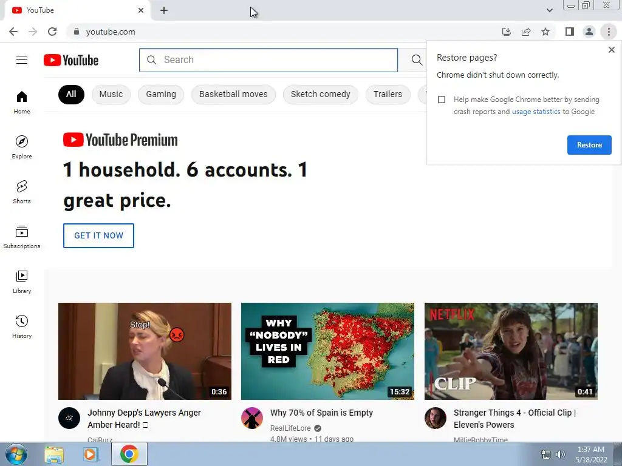The height and width of the screenshot is (466, 622).
Task: Click the search magnifier button beside search box
Action: click(x=417, y=60)
